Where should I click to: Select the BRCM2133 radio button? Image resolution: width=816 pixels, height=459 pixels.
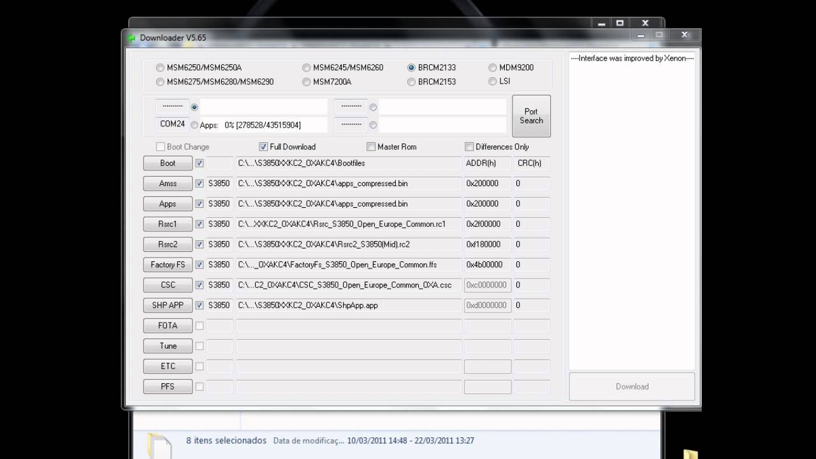(x=411, y=68)
